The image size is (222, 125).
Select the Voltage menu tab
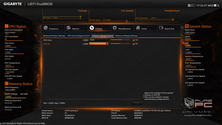(99, 28)
